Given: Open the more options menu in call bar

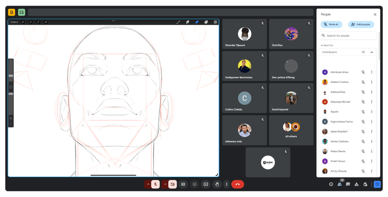Looking at the screenshot, I should [x=226, y=184].
